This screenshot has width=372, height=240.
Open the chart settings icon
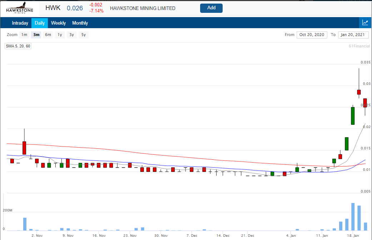point(365,23)
